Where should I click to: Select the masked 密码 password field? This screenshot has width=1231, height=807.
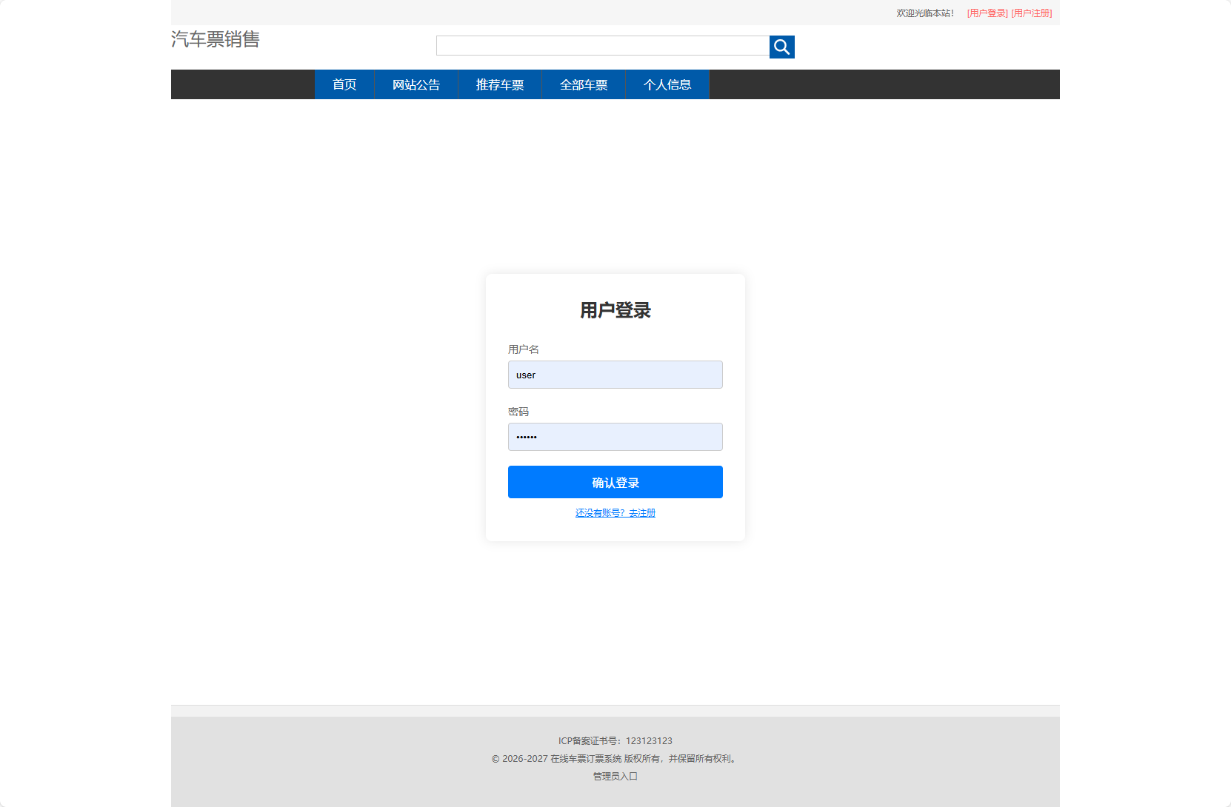coord(615,437)
